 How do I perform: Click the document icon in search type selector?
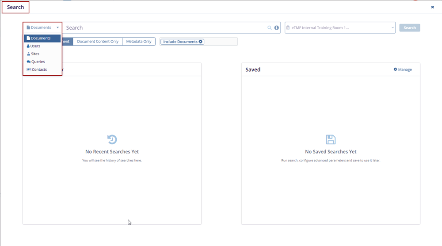click(28, 27)
